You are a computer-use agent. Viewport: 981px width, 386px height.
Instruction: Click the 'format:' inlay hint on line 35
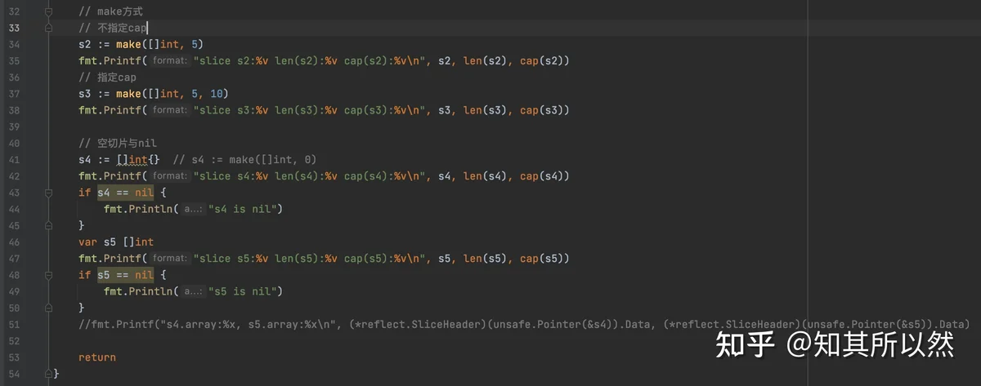170,61
